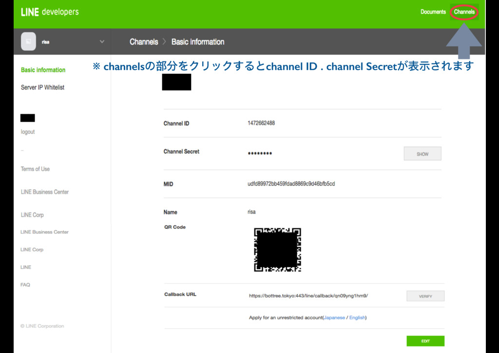Click Channel ID value 1472662488
499x353 pixels.
(261, 123)
